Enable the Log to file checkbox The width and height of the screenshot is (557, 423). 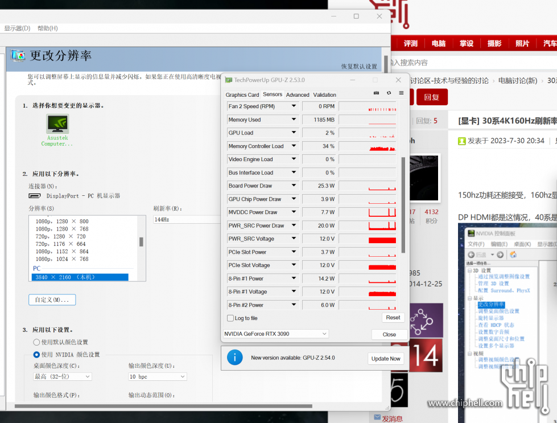[230, 318]
